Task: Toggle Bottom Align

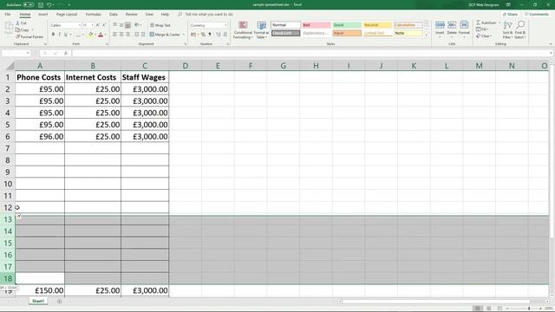Action: point(127,25)
